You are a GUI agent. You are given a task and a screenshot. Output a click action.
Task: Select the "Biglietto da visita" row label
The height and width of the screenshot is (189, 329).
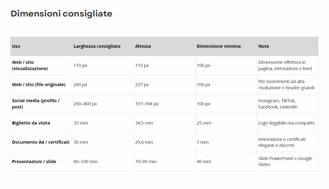click(x=31, y=123)
